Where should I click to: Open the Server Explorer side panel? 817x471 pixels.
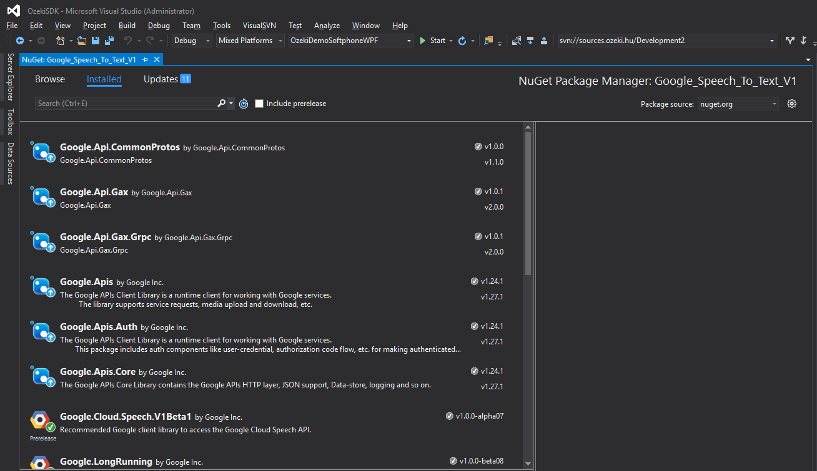click(10, 77)
